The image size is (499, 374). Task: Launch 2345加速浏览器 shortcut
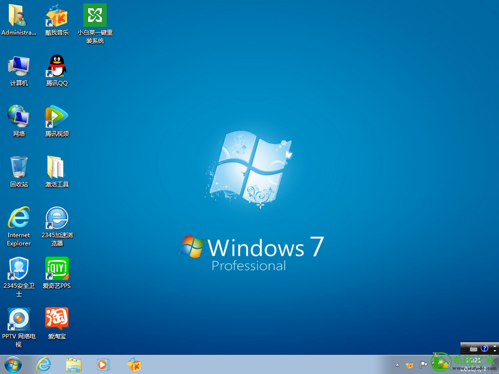[x=57, y=219]
